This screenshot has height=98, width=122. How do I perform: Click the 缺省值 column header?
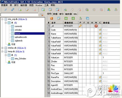[111, 23]
